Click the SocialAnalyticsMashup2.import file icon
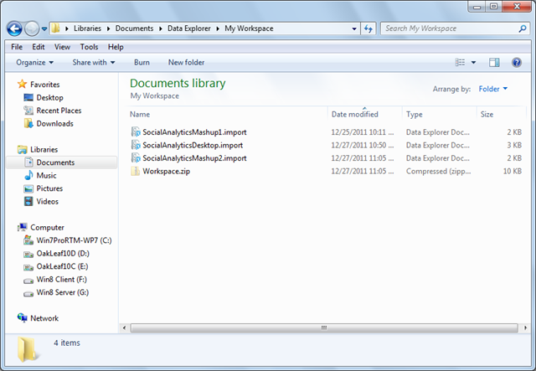The width and height of the screenshot is (536, 371). 136,158
